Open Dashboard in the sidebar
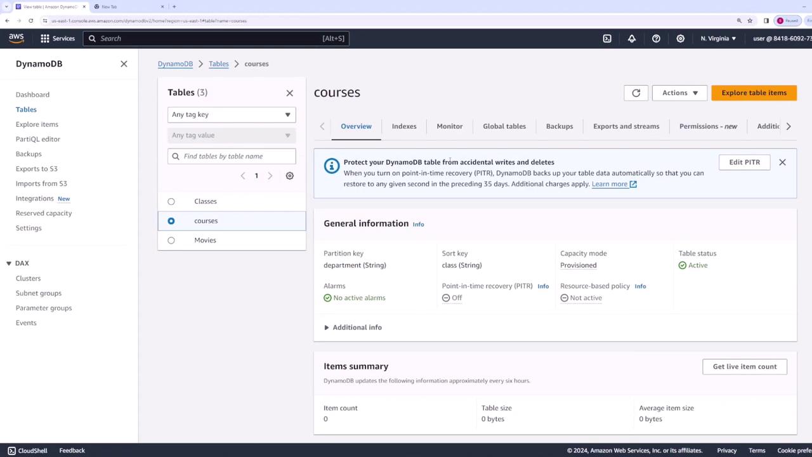The height and width of the screenshot is (457, 812). (x=32, y=95)
